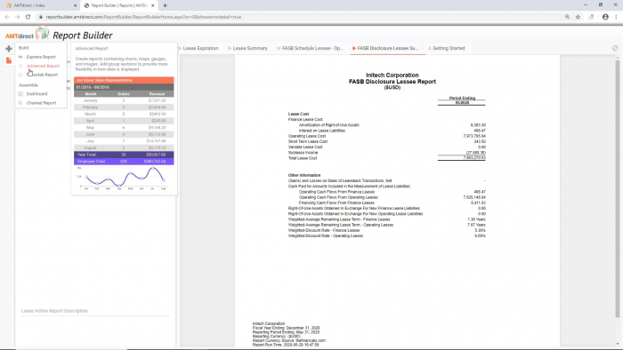Click the browser address bar URL
This screenshot has height=350, width=623.
click(143, 17)
